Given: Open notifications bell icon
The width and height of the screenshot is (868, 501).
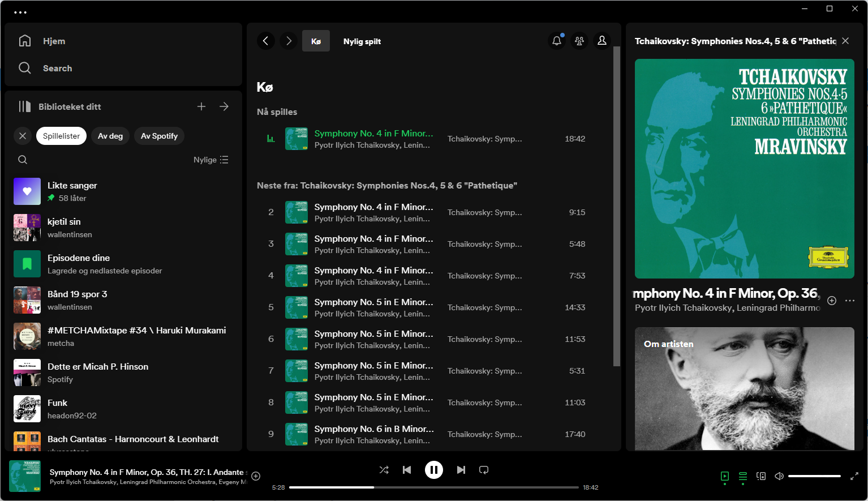Looking at the screenshot, I should tap(557, 41).
